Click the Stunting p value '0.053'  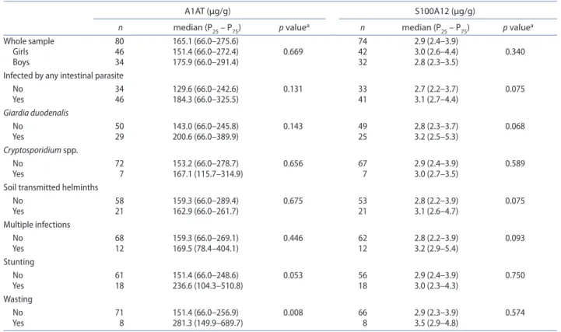click(x=293, y=275)
